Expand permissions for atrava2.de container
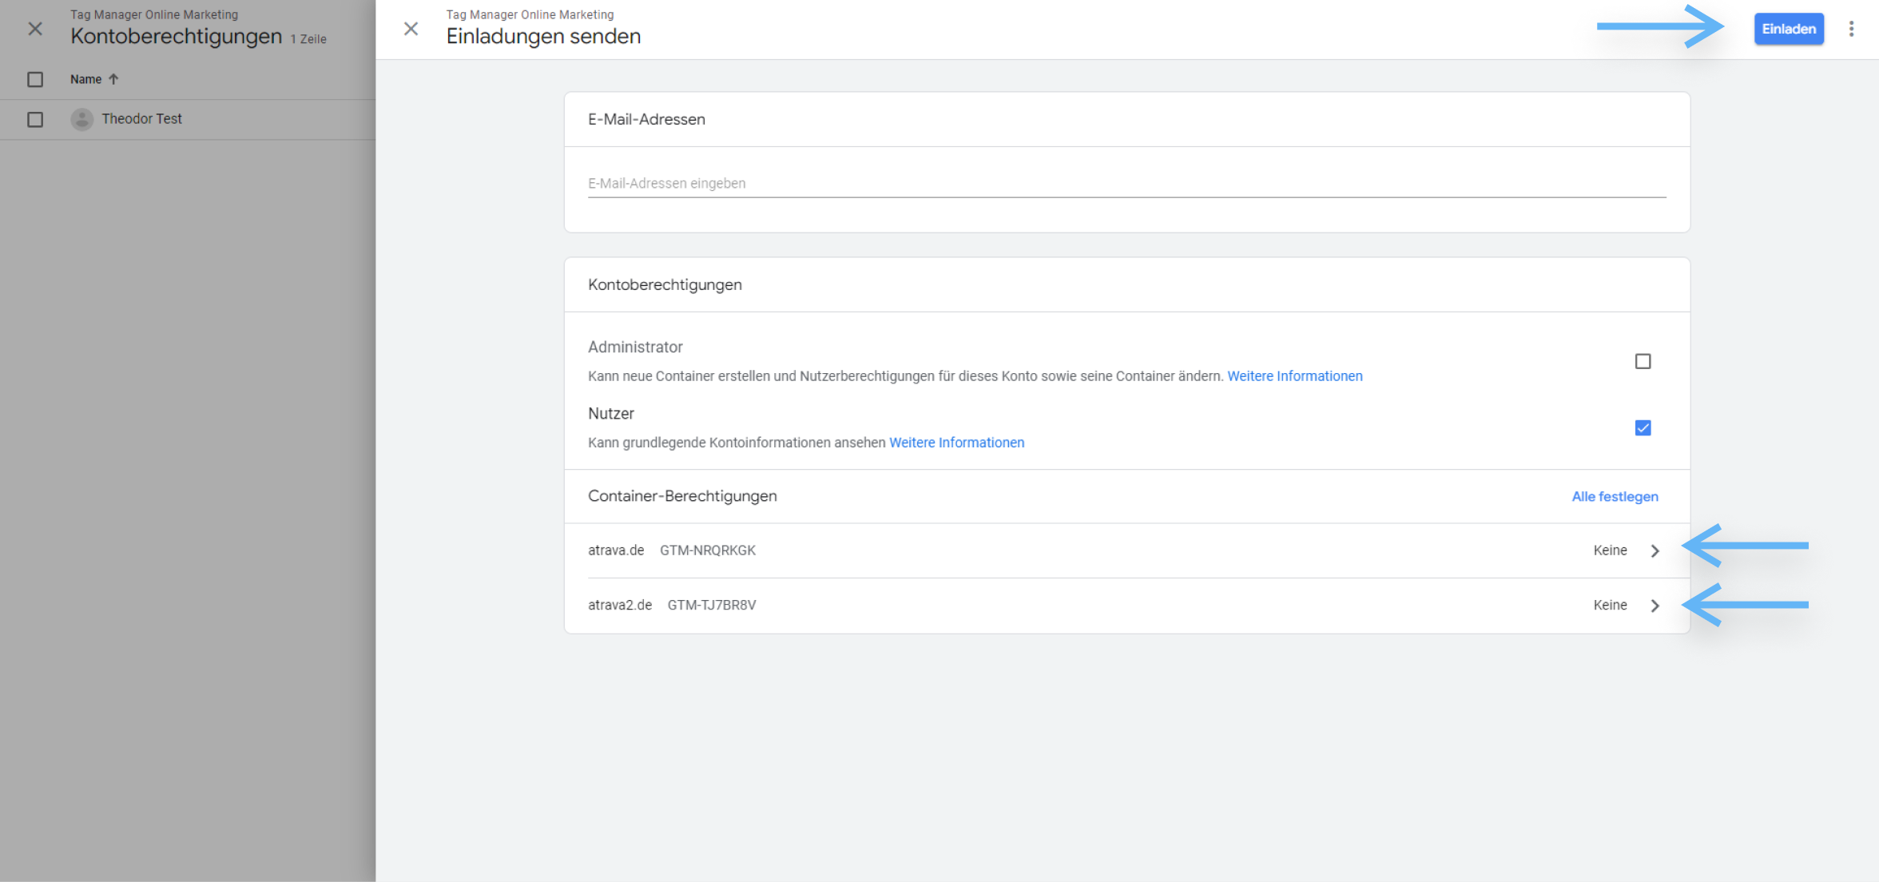The width and height of the screenshot is (1879, 882). click(x=1655, y=605)
